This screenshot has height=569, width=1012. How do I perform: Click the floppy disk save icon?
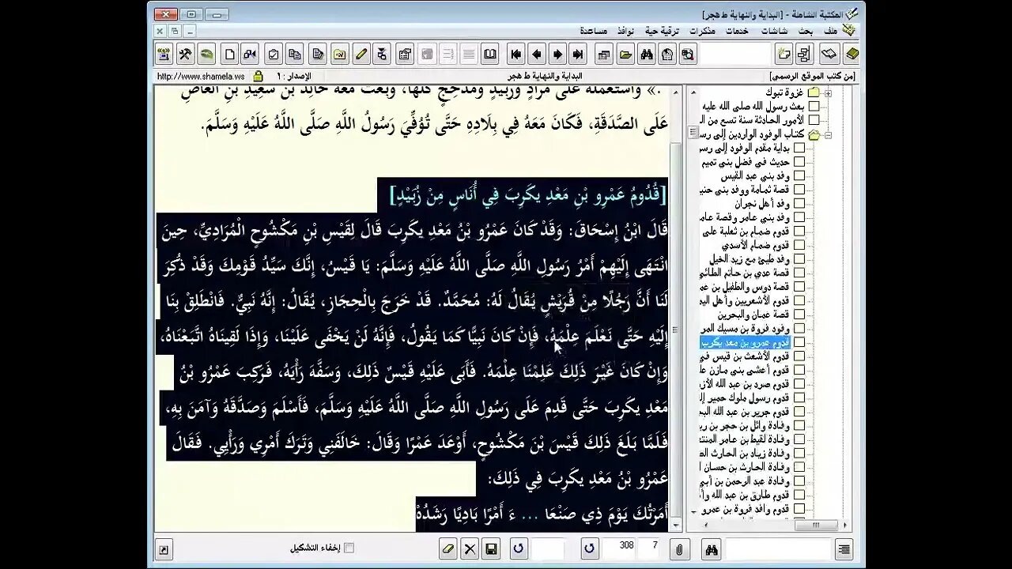(491, 549)
